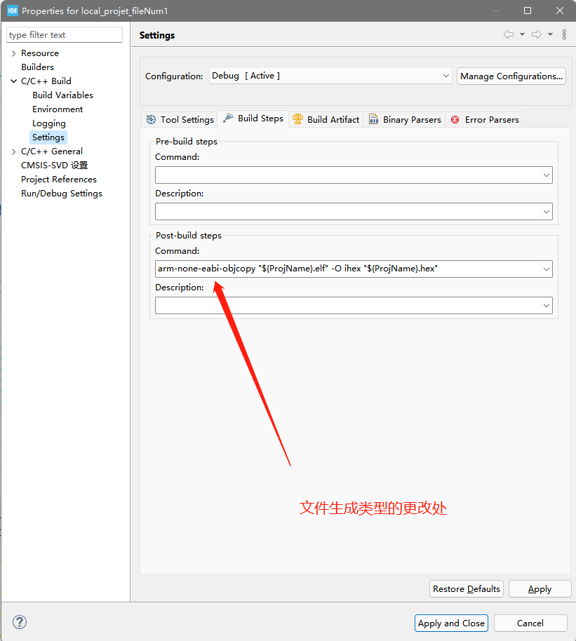Open Pre-build Command dropdown arrow

coord(546,175)
